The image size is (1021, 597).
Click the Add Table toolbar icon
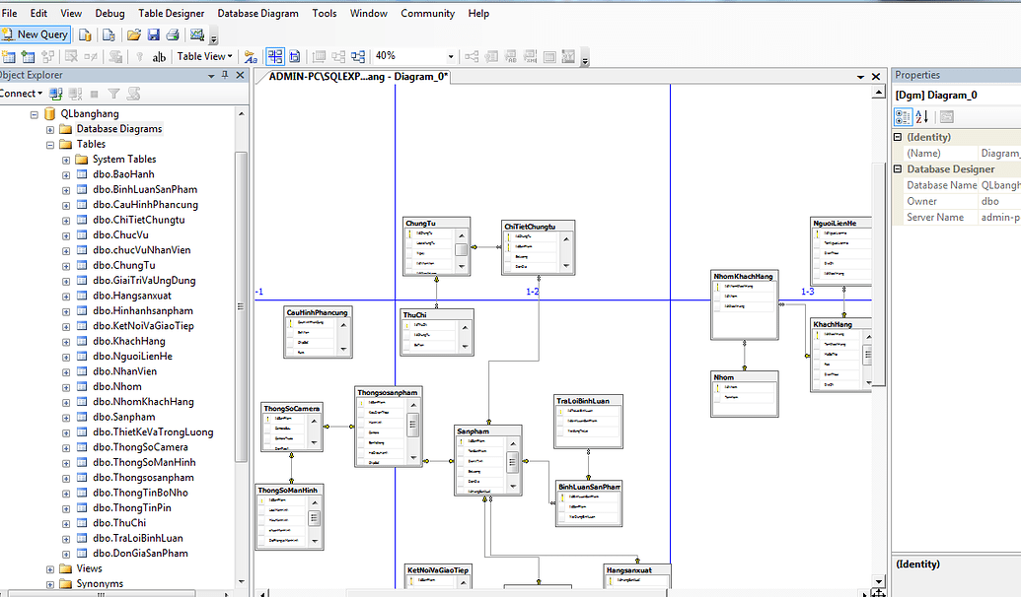coord(28,56)
